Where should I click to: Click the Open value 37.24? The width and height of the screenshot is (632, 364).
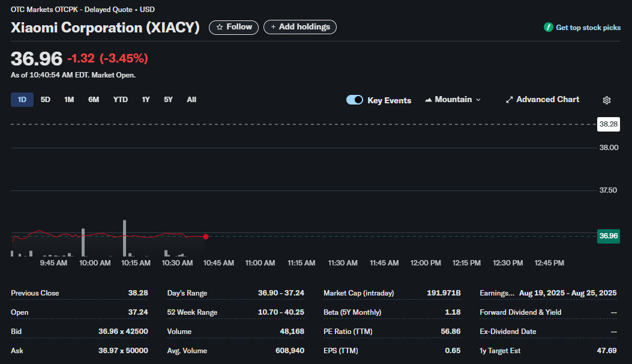138,312
